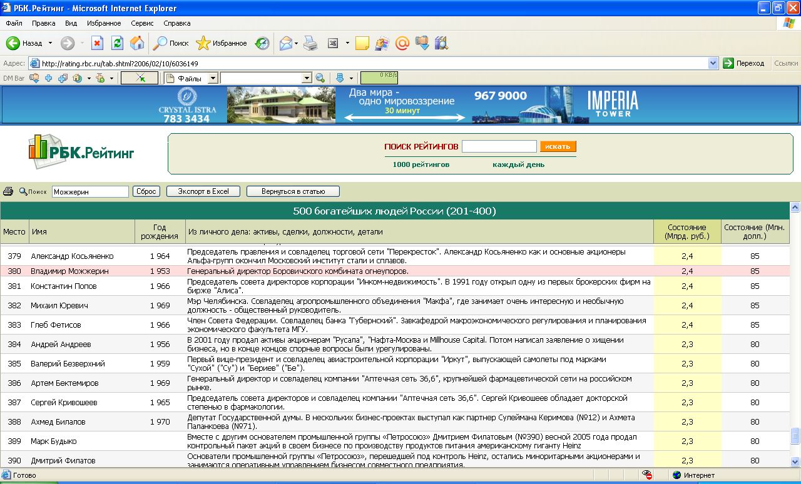Open the Файл menu
Viewport: 801px width, 484px height.
[14, 23]
